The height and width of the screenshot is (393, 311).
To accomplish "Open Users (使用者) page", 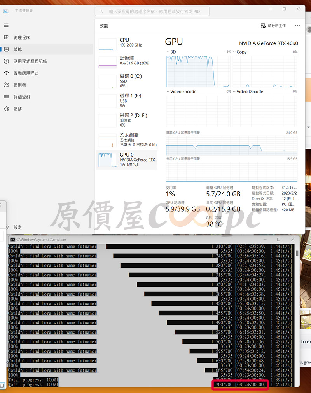I will [47, 85].
